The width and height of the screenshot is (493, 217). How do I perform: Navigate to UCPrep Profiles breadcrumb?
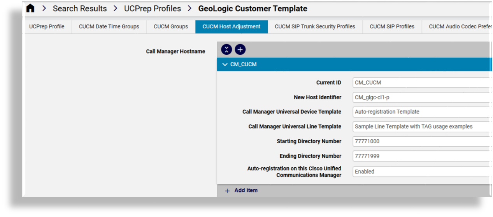(153, 9)
